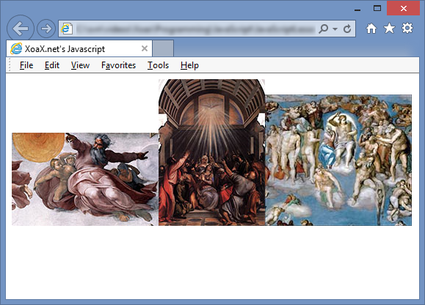Go forward with the Forward arrow button
425x305 pixels.
click(x=46, y=29)
